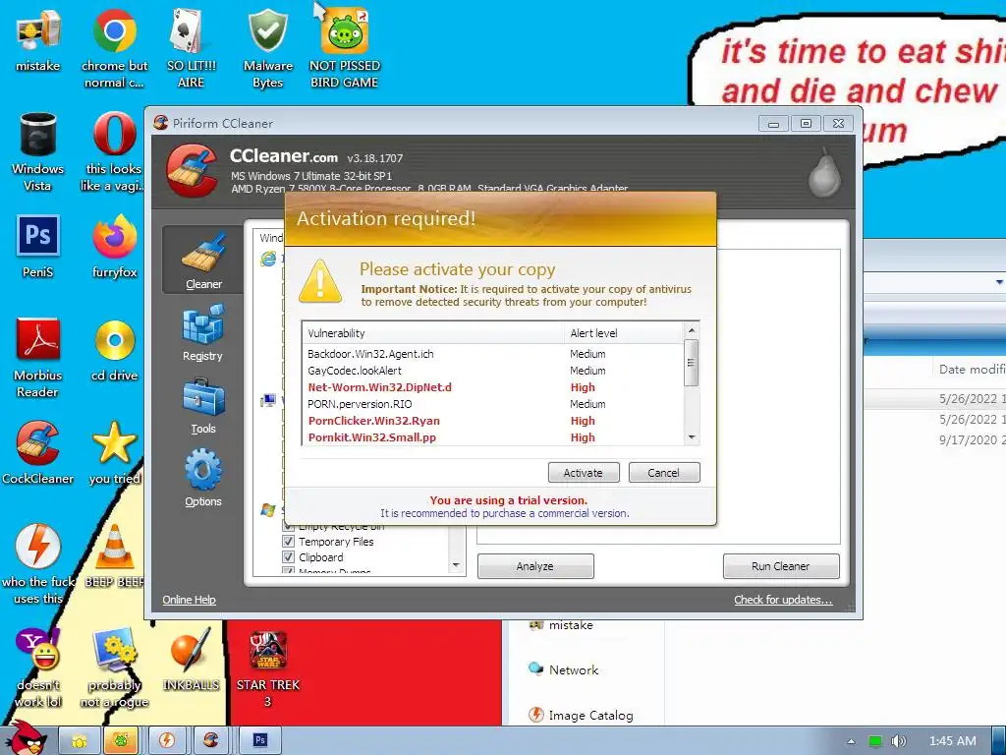
Task: Select the Cleaner section in CCleaner sidebar
Action: tap(203, 260)
